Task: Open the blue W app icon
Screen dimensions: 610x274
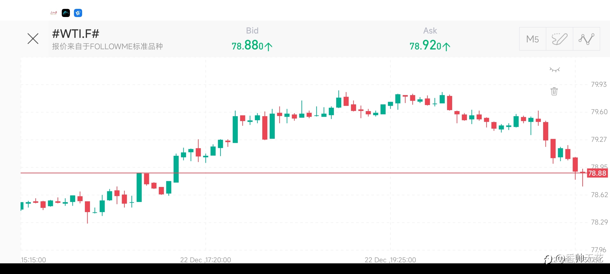Action: 78,13
